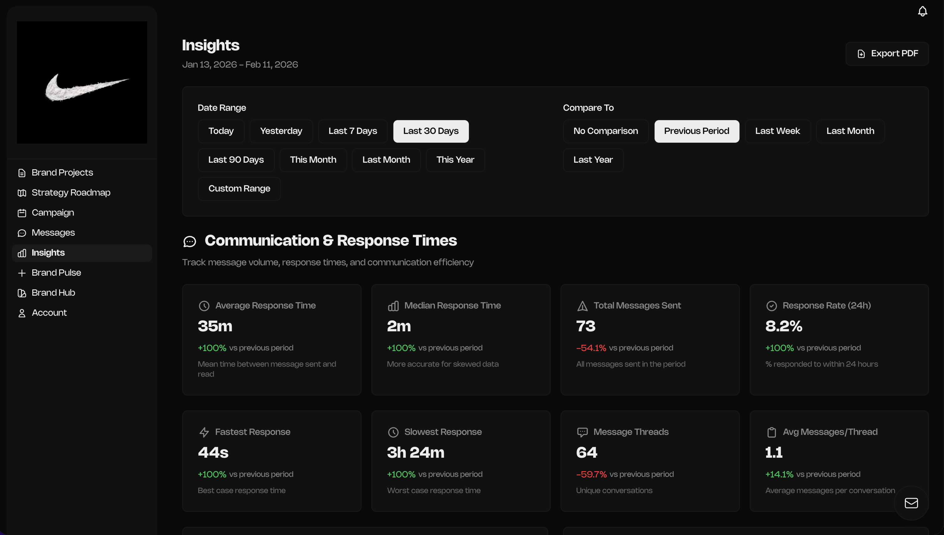Select the Last 7 Days range
Screen dimensions: 944x535
352,131
